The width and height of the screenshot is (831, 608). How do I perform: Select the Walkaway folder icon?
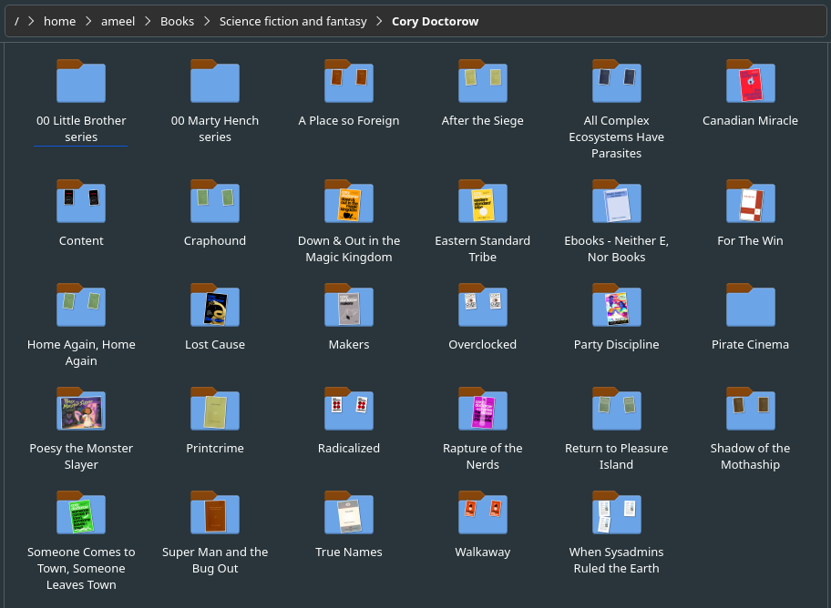pyautogui.click(x=483, y=512)
